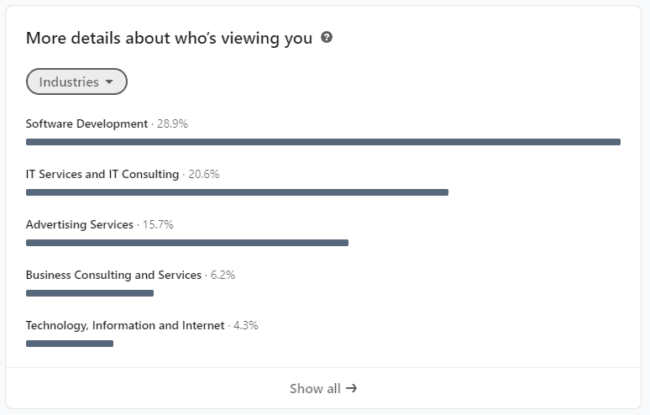Click the help question mark icon

click(327, 37)
